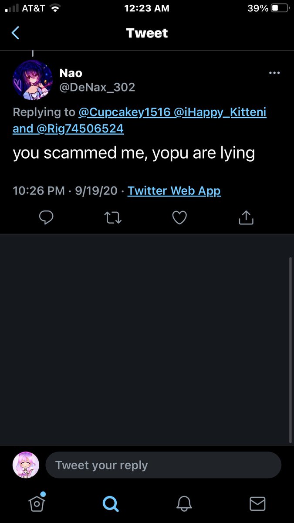Viewport: 294px width, 523px height.
Task: Switch to the Home tab icon
Action: point(37,503)
